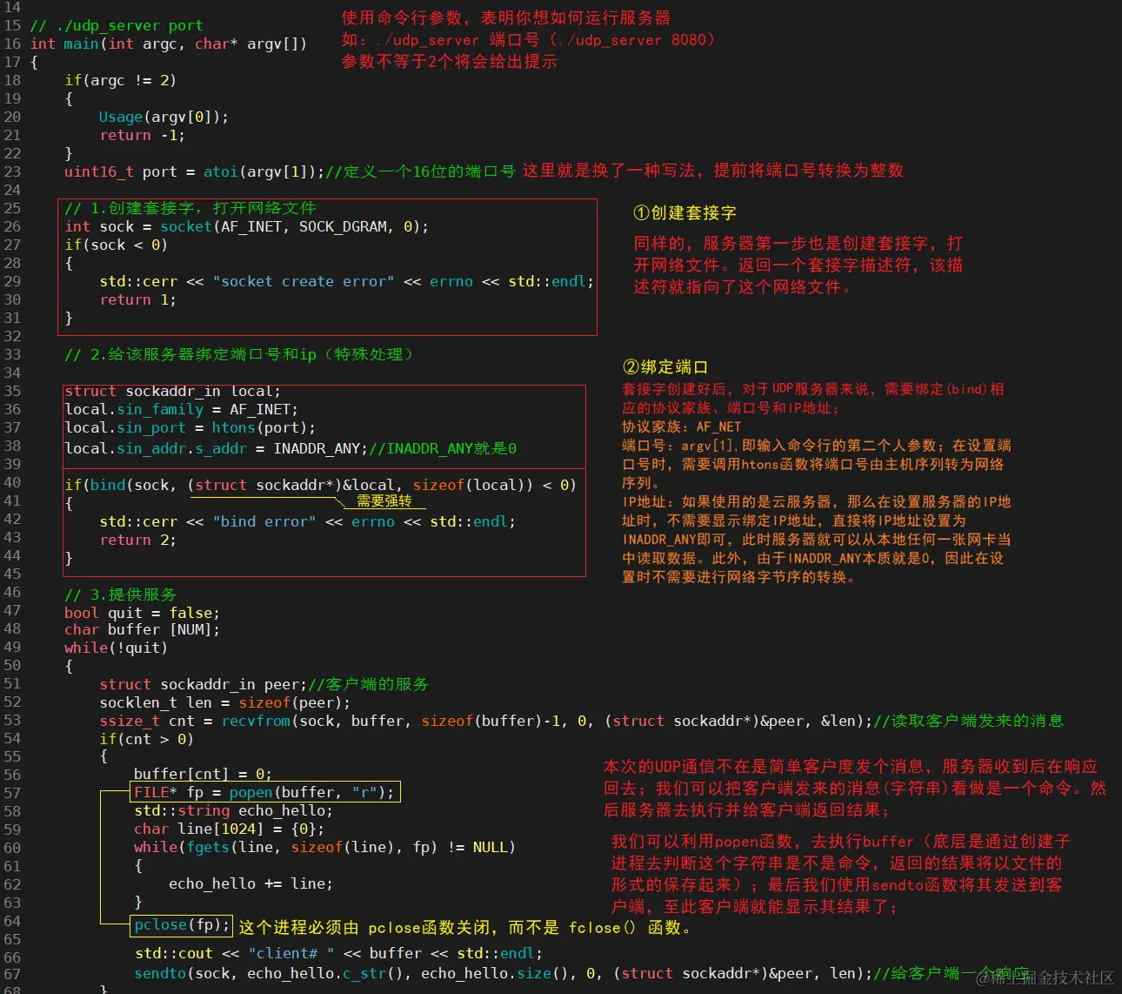Click the "socket create error" string literal
Viewport: 1122px width, 994px height.
pyautogui.click(x=304, y=281)
